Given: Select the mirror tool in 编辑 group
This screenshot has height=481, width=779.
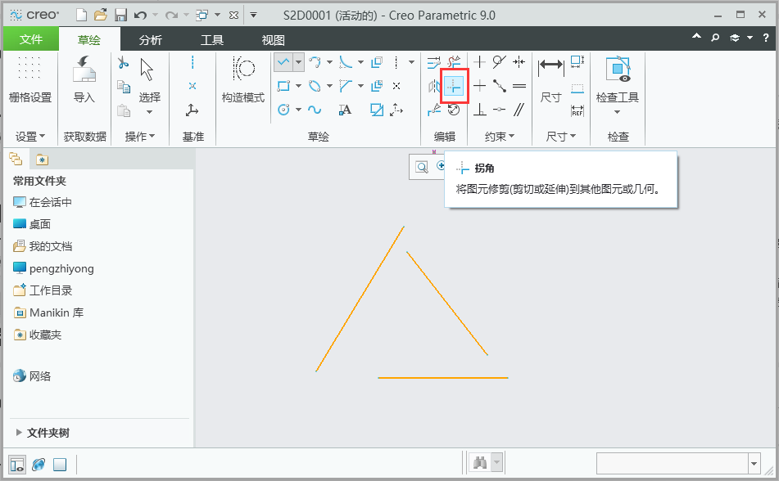Looking at the screenshot, I should coord(433,84).
